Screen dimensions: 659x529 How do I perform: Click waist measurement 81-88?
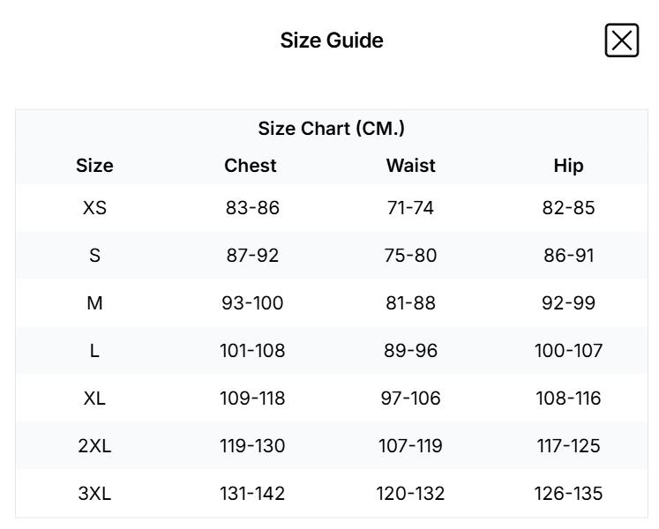point(410,303)
